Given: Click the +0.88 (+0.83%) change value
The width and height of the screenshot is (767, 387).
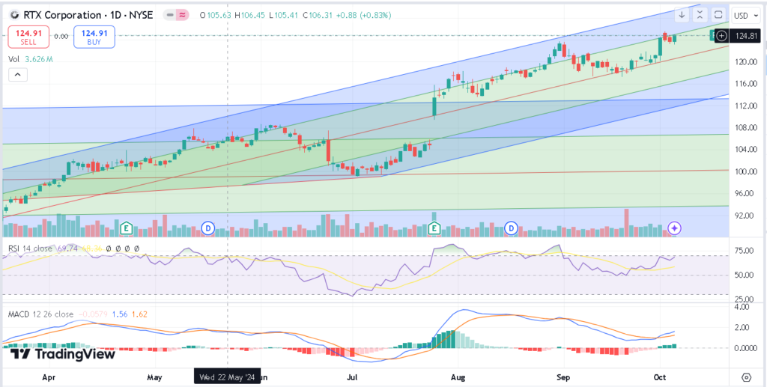Looking at the screenshot, I should [x=363, y=15].
